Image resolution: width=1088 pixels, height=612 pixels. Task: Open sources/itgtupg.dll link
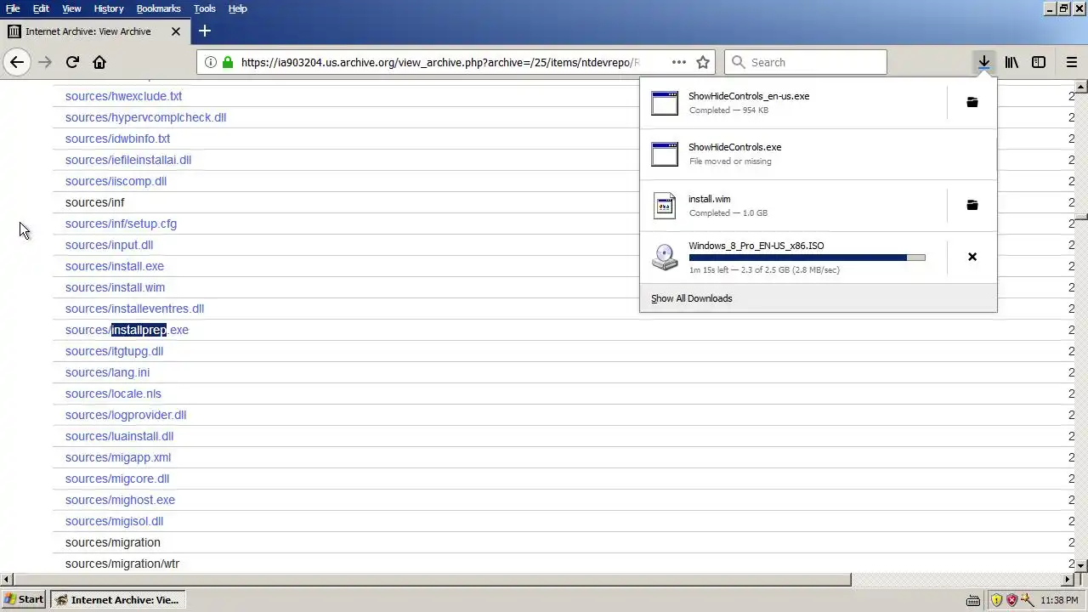(114, 351)
